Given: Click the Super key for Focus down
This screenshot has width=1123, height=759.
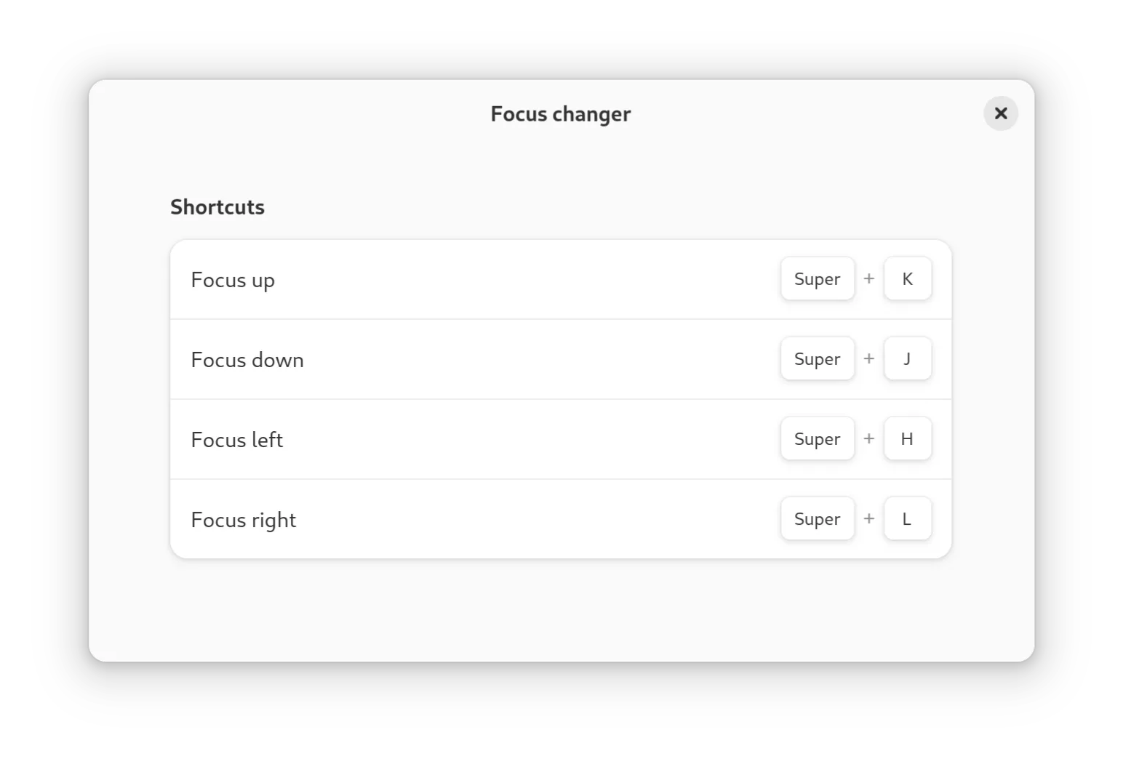Looking at the screenshot, I should pos(817,359).
